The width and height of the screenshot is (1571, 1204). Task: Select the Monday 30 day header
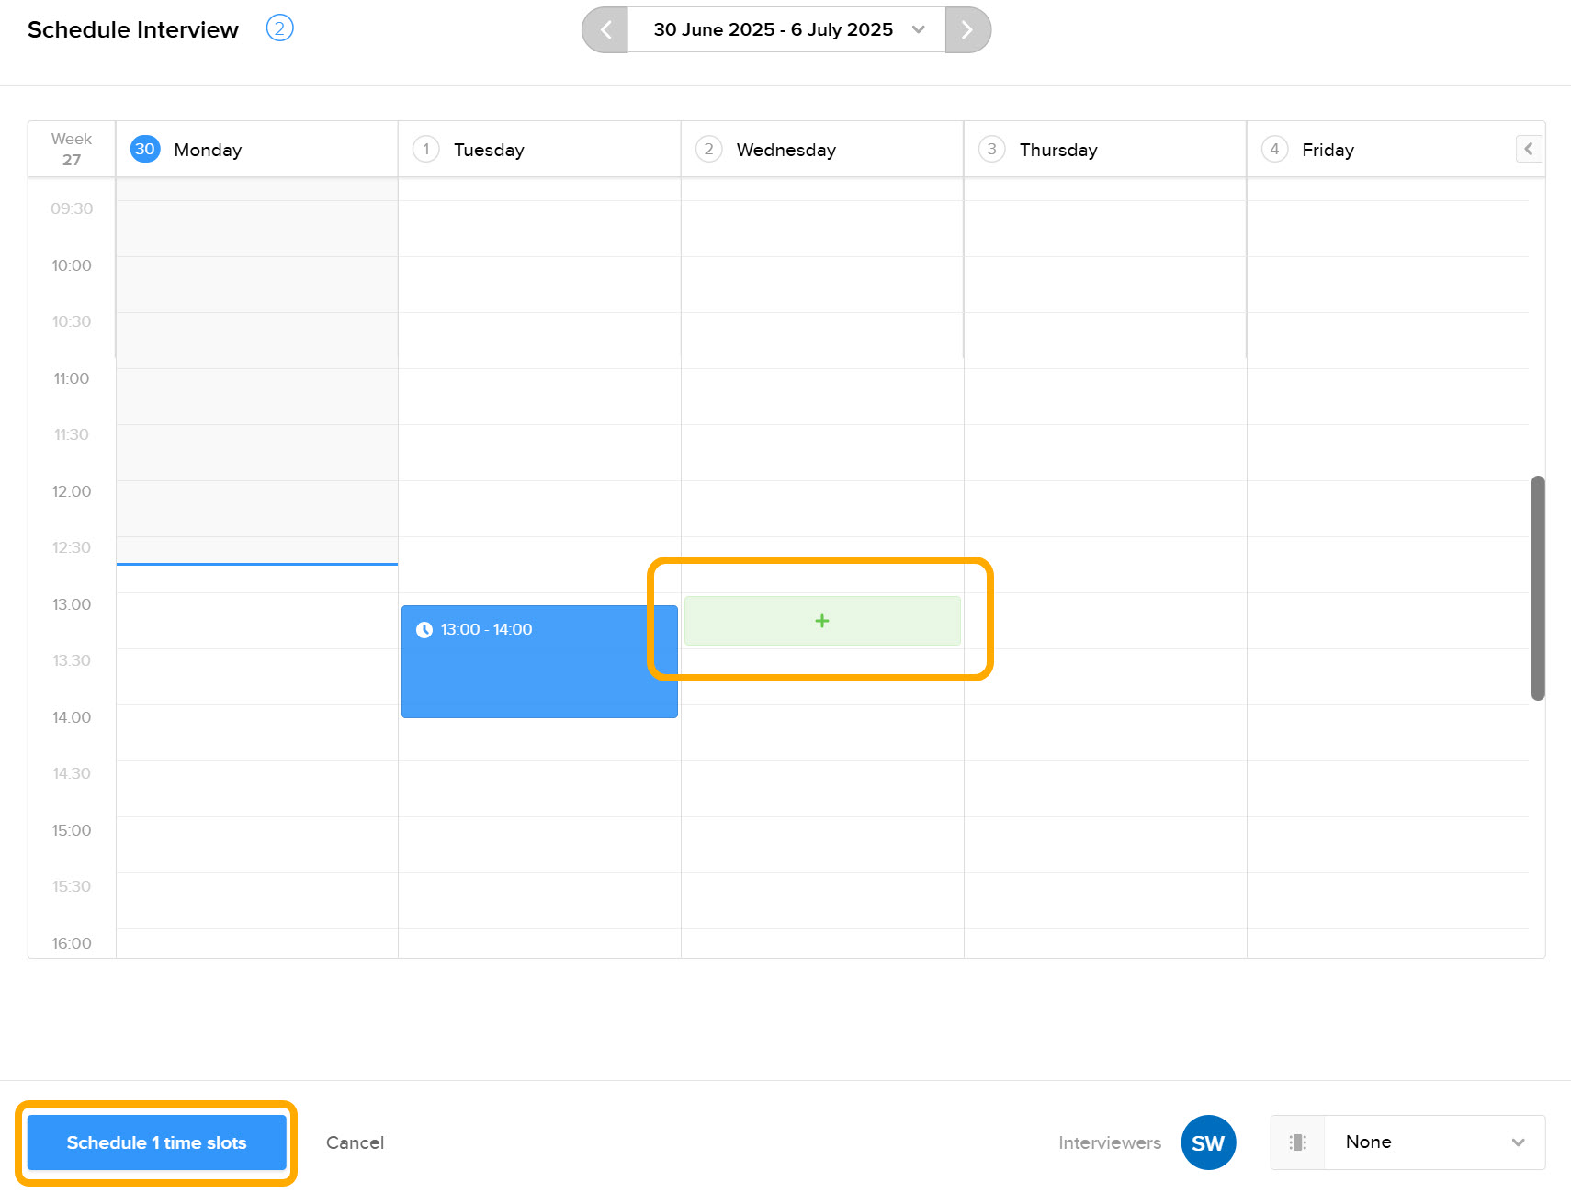coord(208,150)
